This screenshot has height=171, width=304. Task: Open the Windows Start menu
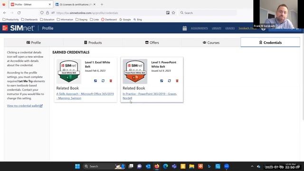(77, 166)
